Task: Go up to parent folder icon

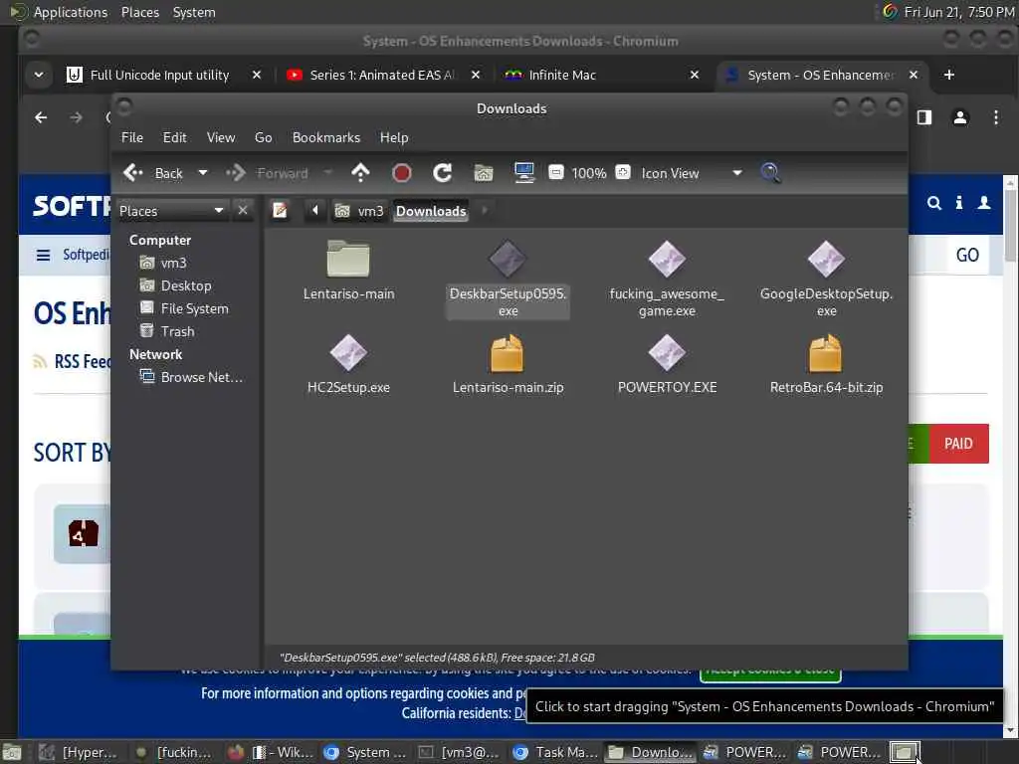Action: 360,173
